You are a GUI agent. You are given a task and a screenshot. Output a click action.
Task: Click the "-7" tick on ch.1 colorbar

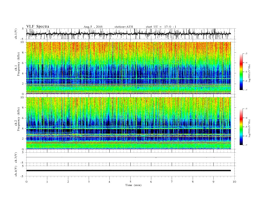point(246,90)
